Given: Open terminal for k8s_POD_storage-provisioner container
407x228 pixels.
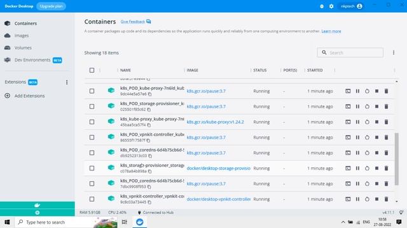Looking at the screenshot, I should (x=348, y=106).
